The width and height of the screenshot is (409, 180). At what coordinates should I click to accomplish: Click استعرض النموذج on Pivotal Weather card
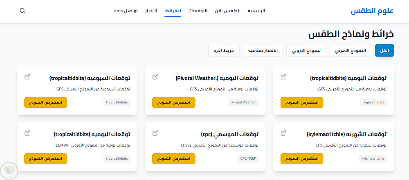point(173,103)
